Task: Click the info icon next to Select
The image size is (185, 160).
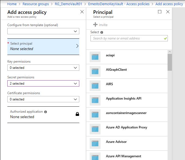Action: (102, 32)
